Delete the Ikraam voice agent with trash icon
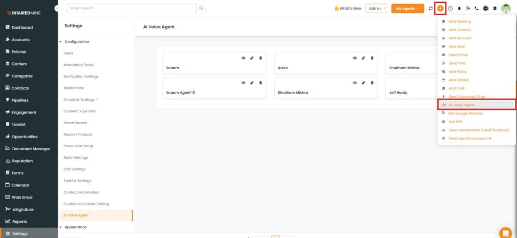 coord(261,58)
